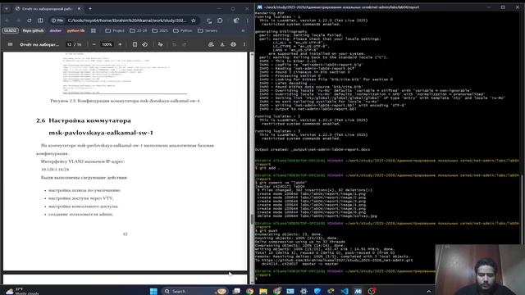Image resolution: width=525 pixels, height=295 pixels.
Task: Open Google Chrome from the taskbar
Action: (x=249, y=291)
